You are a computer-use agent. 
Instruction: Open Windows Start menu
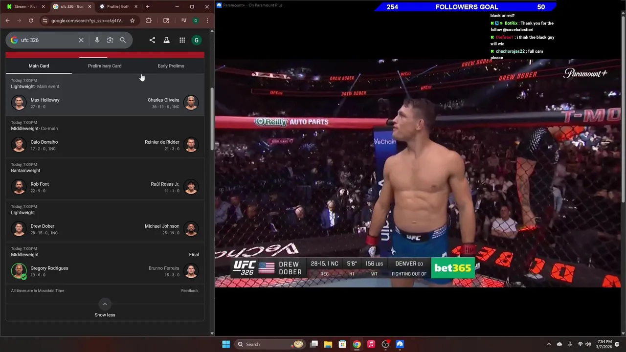226,344
